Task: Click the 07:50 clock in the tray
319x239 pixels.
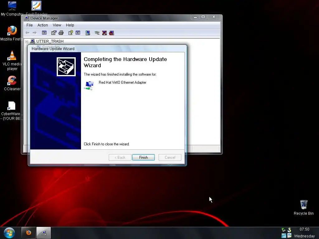Action: coord(304,229)
